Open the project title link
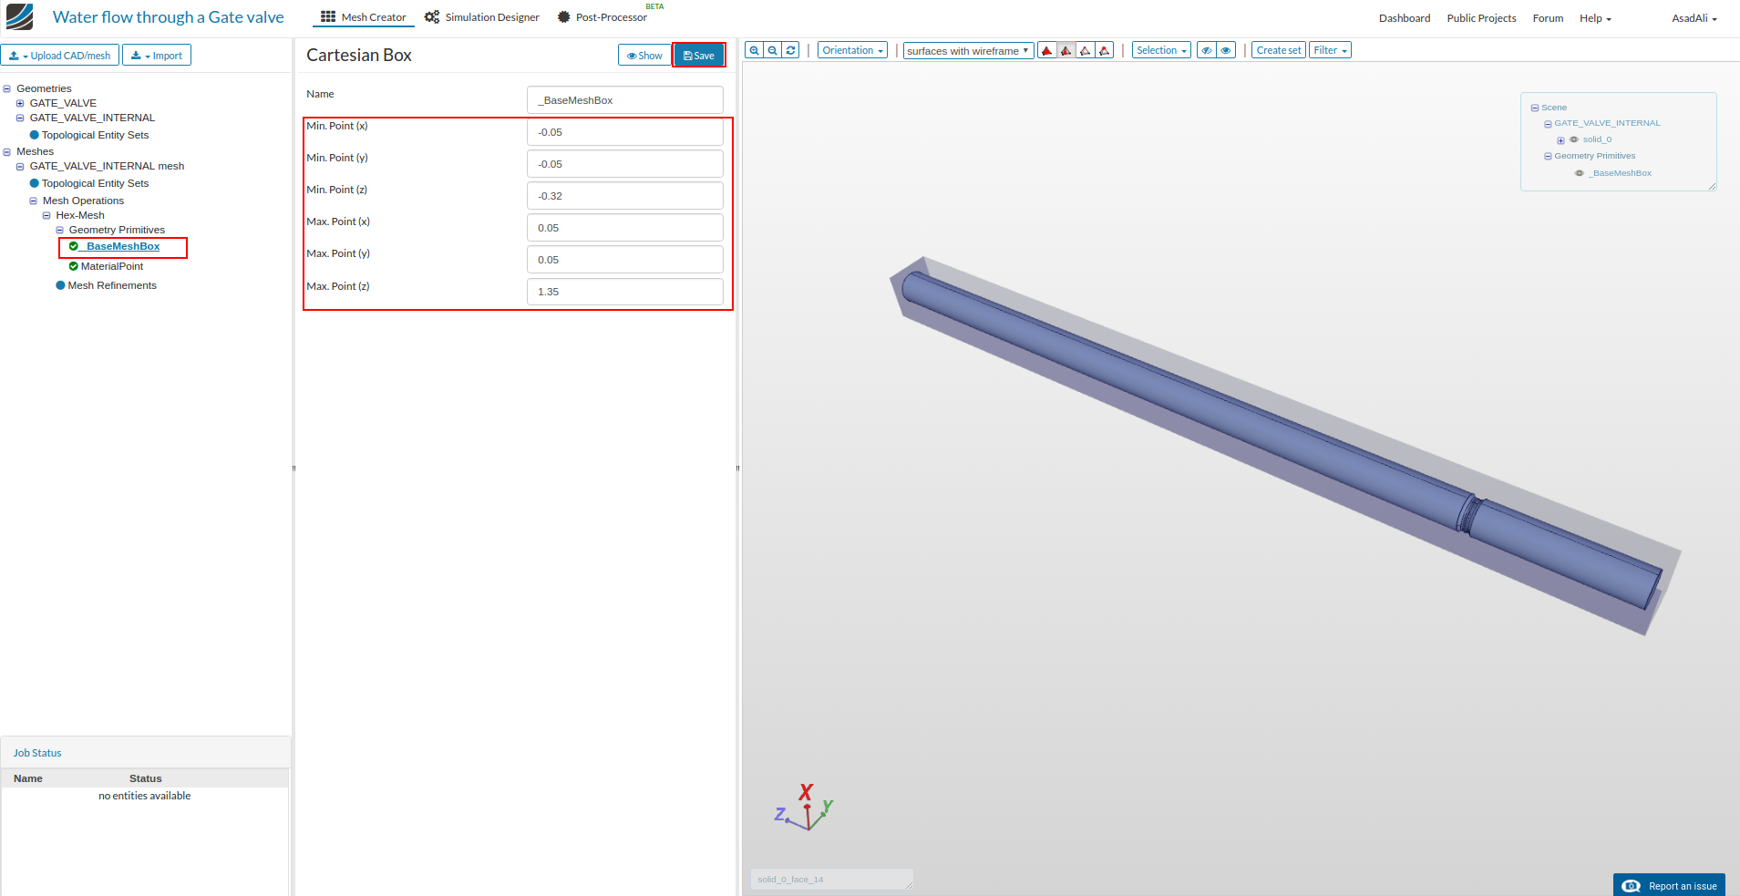The height and width of the screenshot is (896, 1740). click(x=169, y=17)
